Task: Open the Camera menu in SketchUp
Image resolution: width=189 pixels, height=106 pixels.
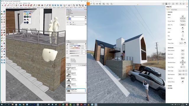Action: point(10,3)
